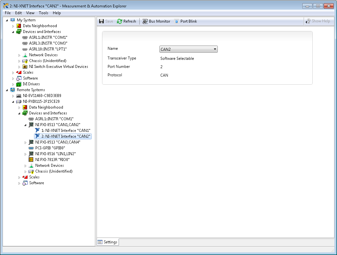The image size is (337, 255).
Task: Click the ASRL10::INSTR "LPT1" port icon
Action: [25, 49]
